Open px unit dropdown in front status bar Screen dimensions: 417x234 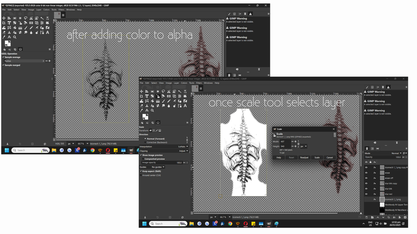point(213,217)
